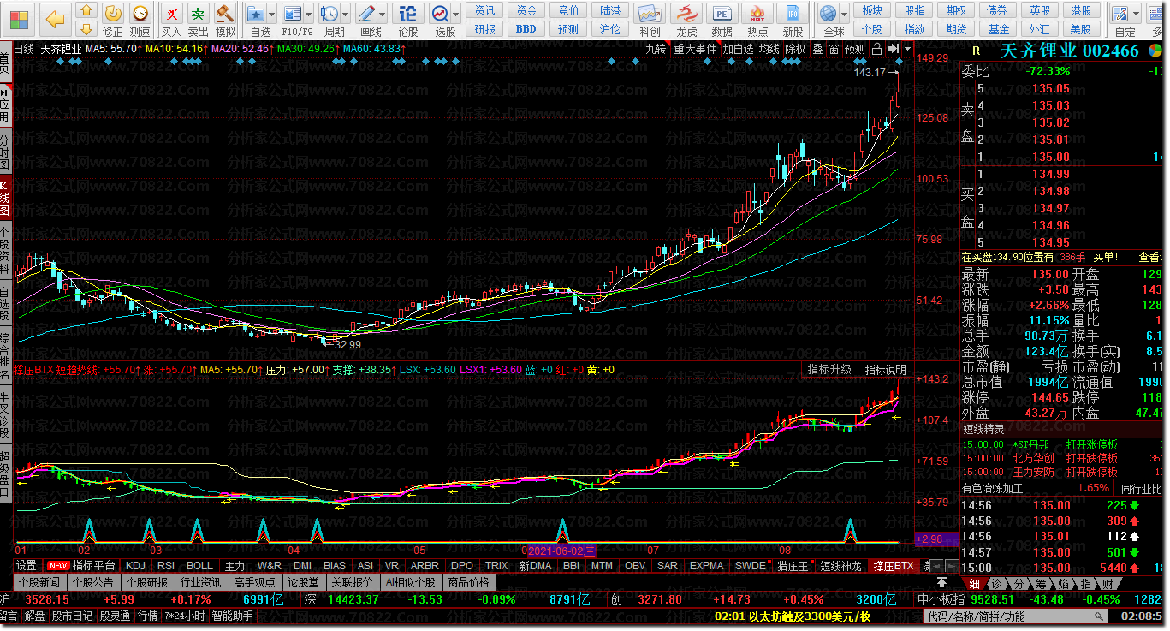Image resolution: width=1170 pixels, height=631 pixels.
Task: Click the 周期 period clock icon
Action: tap(329, 13)
